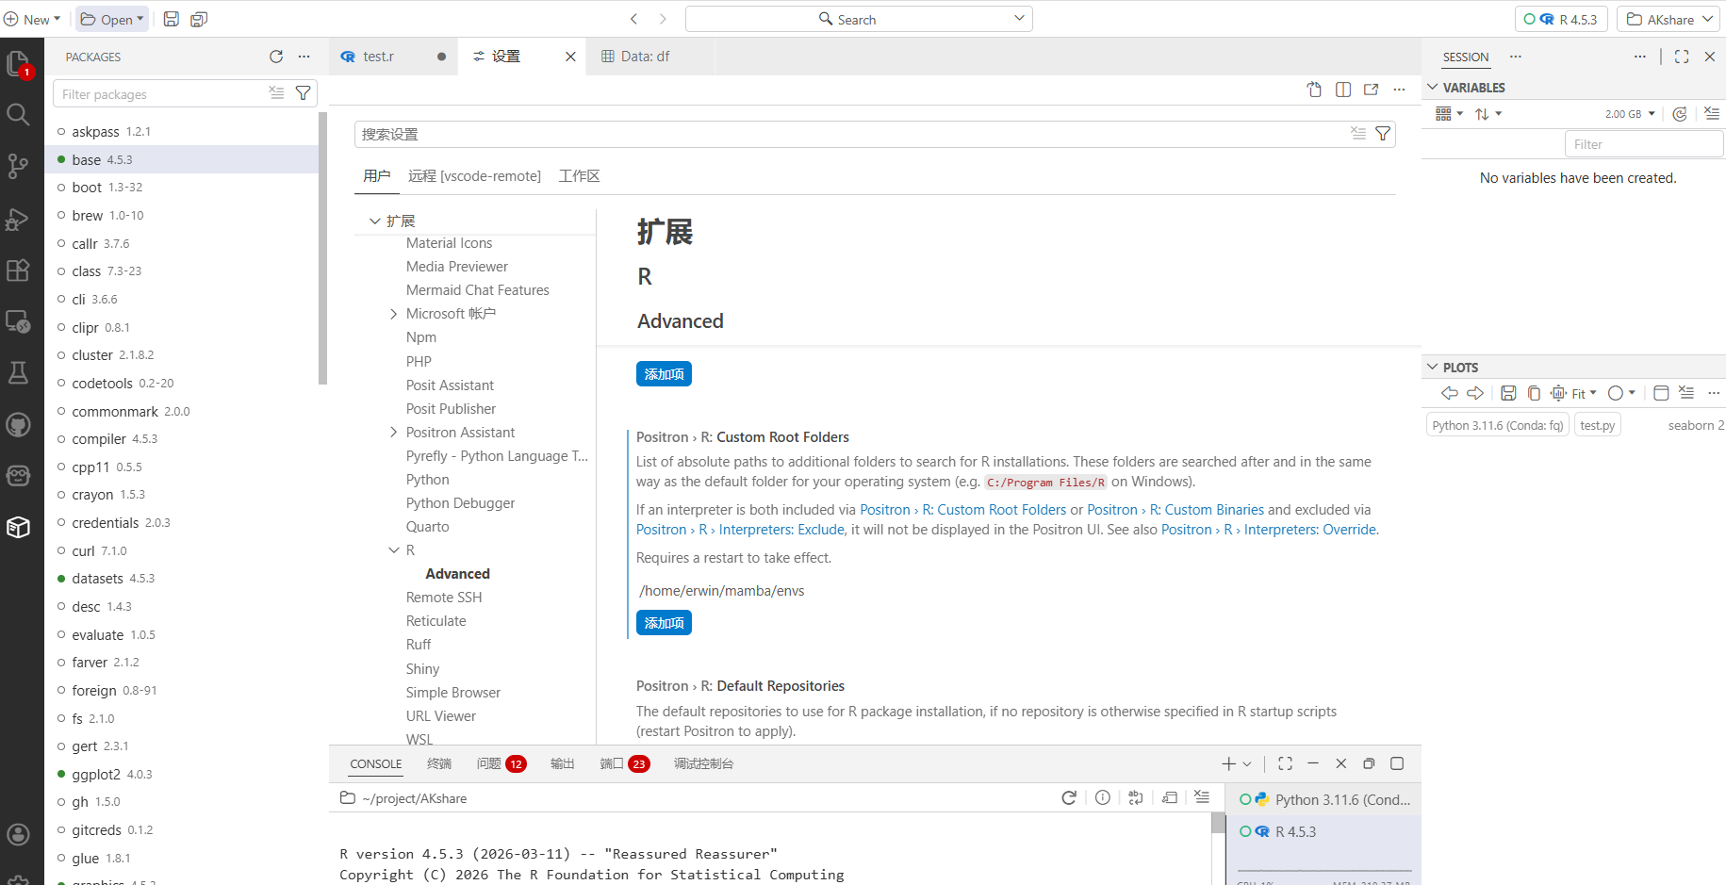Screen dimensions: 1726x885
Task: Open Source Control in activity bar
Action: [18, 166]
